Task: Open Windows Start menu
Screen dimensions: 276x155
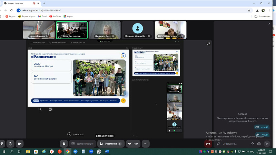Action: click(x=4, y=152)
